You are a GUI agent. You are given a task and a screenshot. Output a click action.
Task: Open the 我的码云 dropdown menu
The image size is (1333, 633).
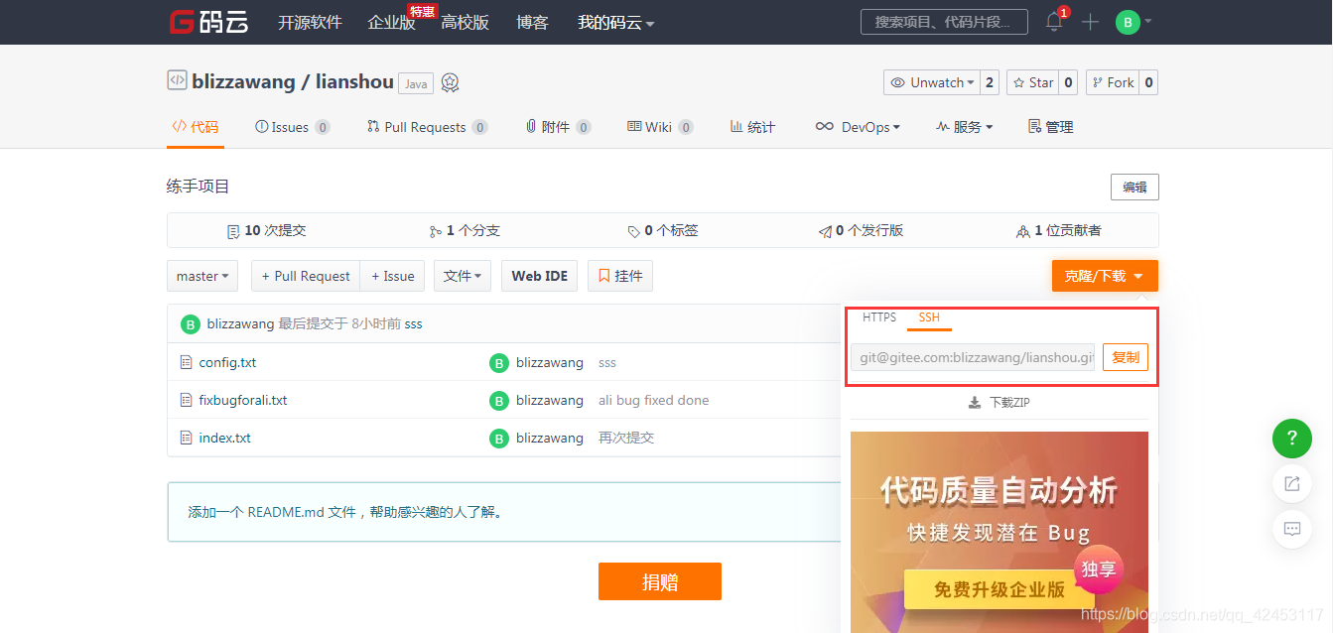615,22
